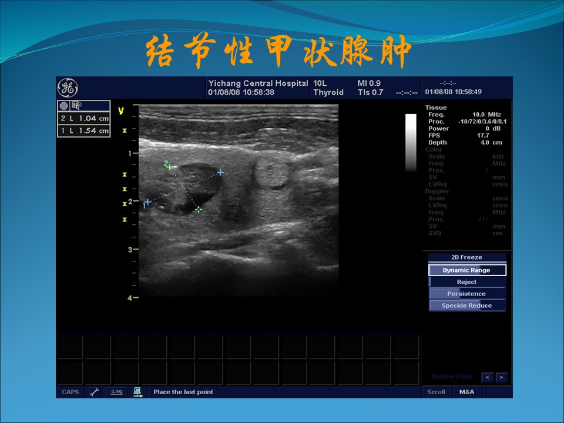
Task: Click 'Place the last point' status message
Action: [x=183, y=392]
